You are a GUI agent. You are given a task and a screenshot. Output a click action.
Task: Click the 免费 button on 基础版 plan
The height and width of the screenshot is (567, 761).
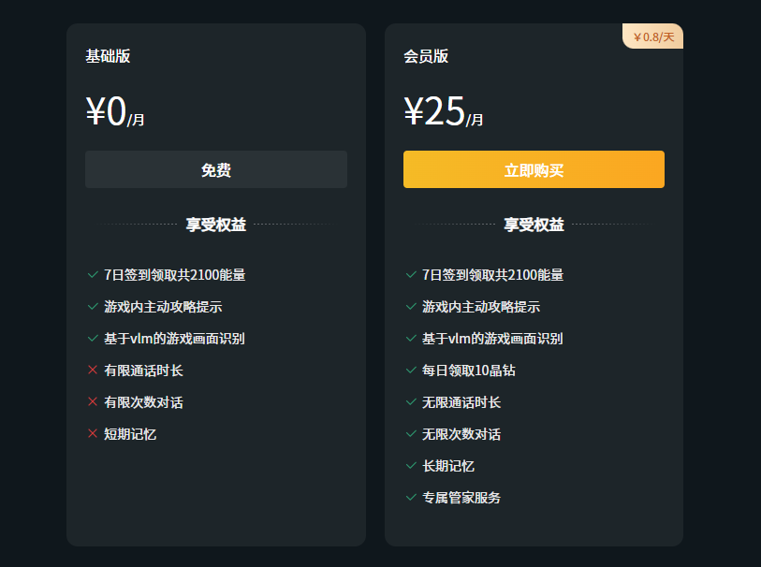216,169
